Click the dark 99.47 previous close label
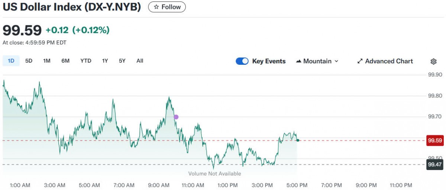446x190 pixels. tap(435, 164)
